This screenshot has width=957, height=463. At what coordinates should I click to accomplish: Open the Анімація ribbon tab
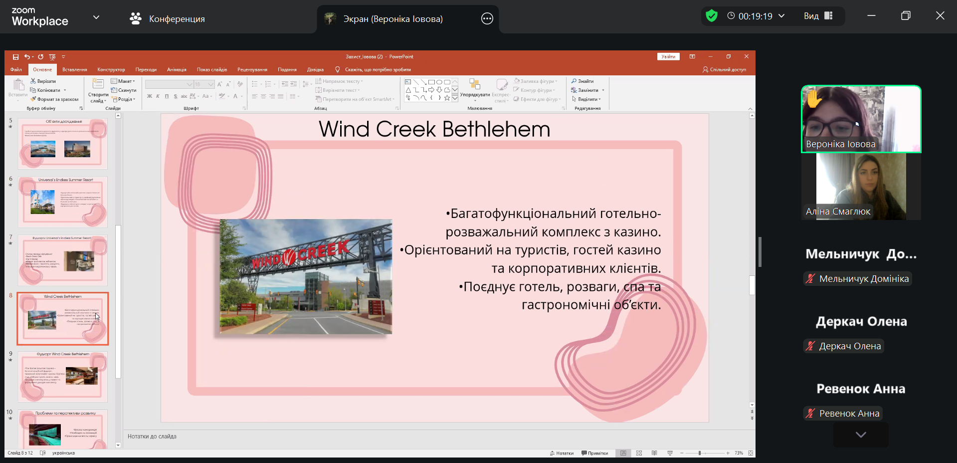177,70
